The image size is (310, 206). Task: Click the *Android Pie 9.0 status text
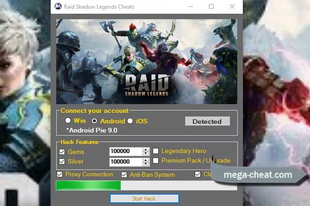click(92, 130)
